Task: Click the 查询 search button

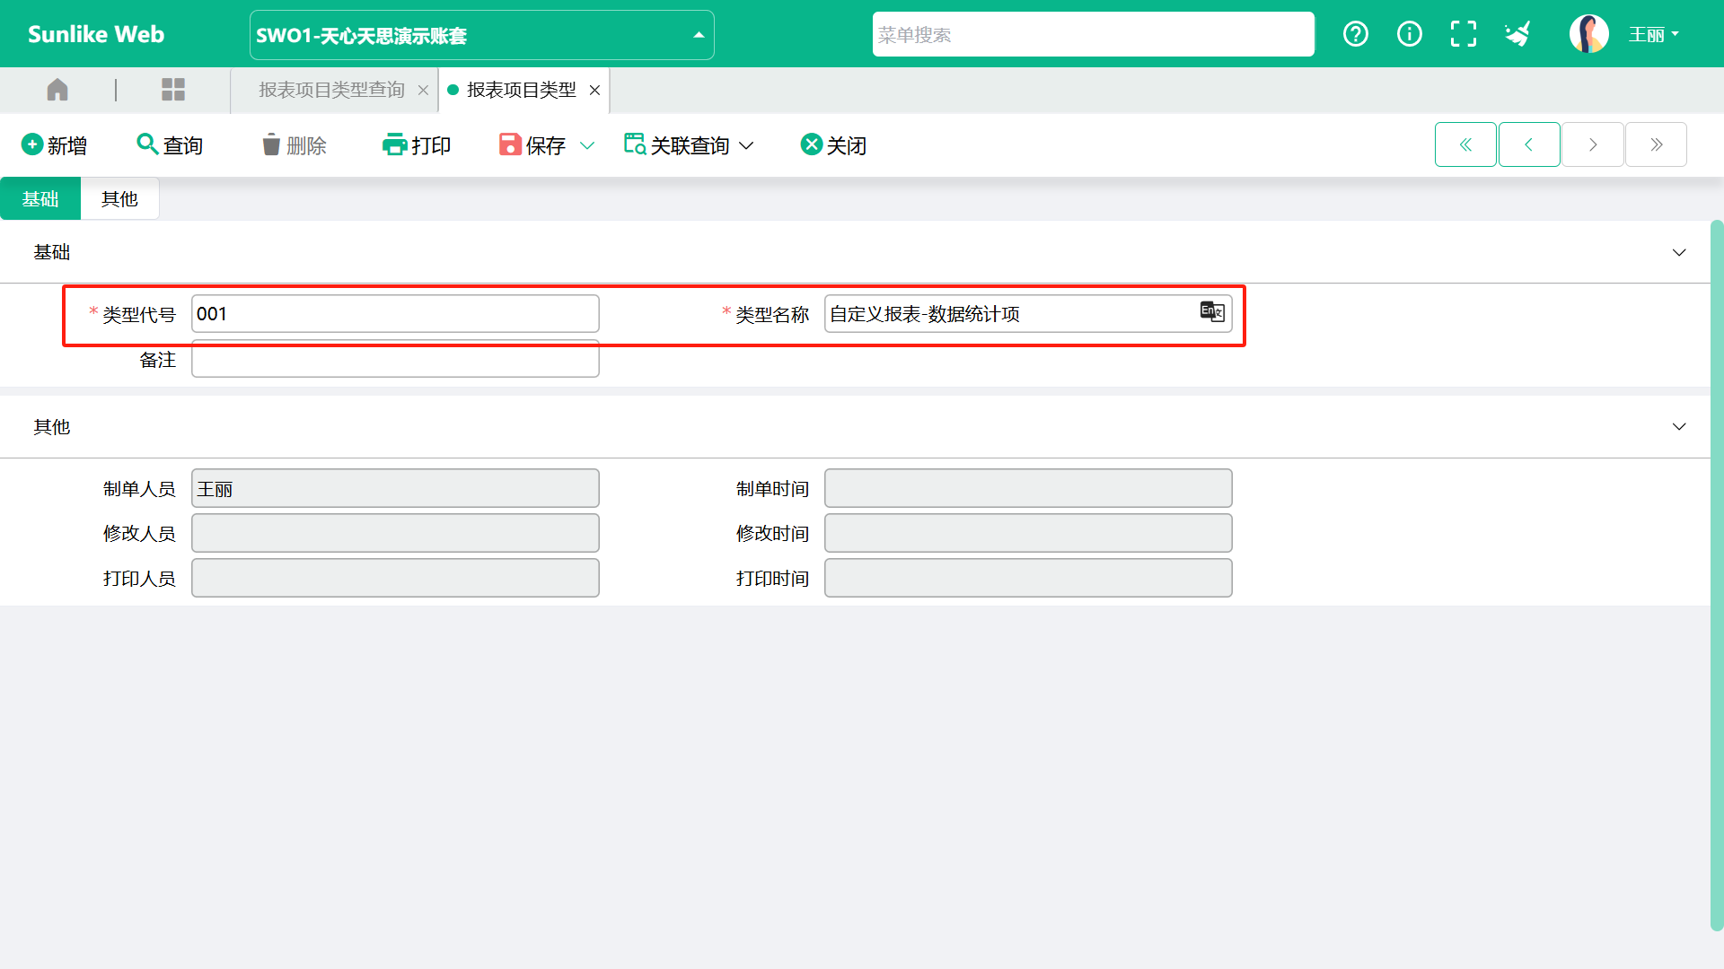Action: click(170, 145)
